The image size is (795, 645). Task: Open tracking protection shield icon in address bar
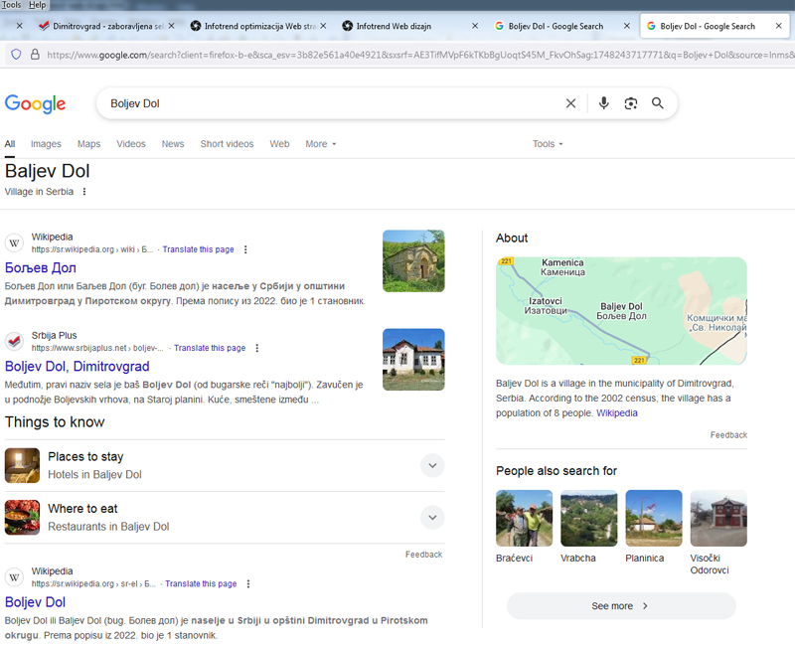16,55
